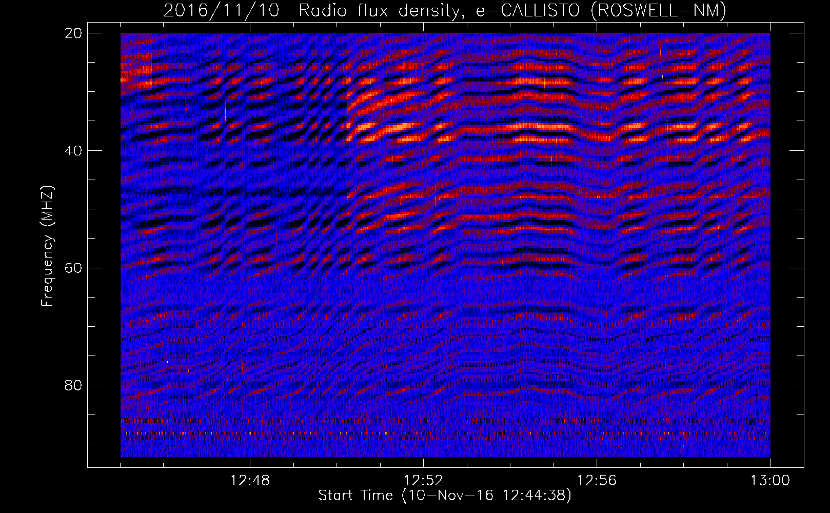
Task: Click the frequency label 80
Action: (74, 385)
